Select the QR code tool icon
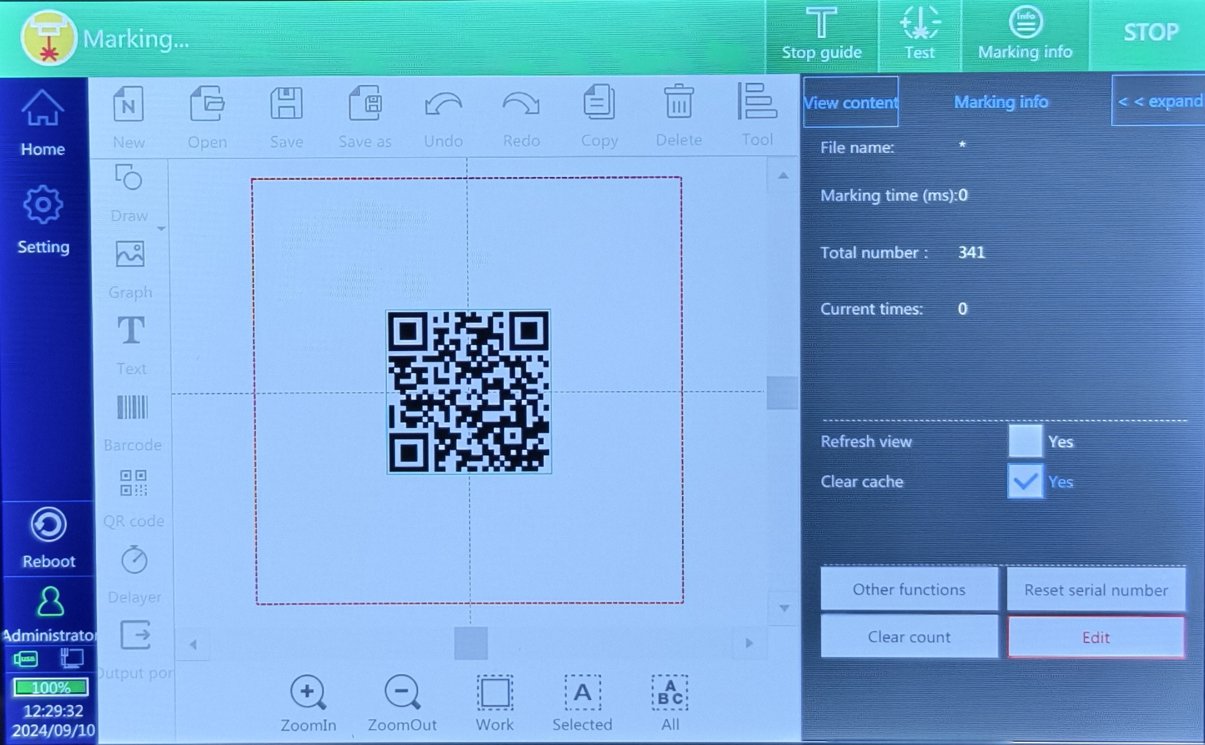The height and width of the screenshot is (745, 1205). 133,483
